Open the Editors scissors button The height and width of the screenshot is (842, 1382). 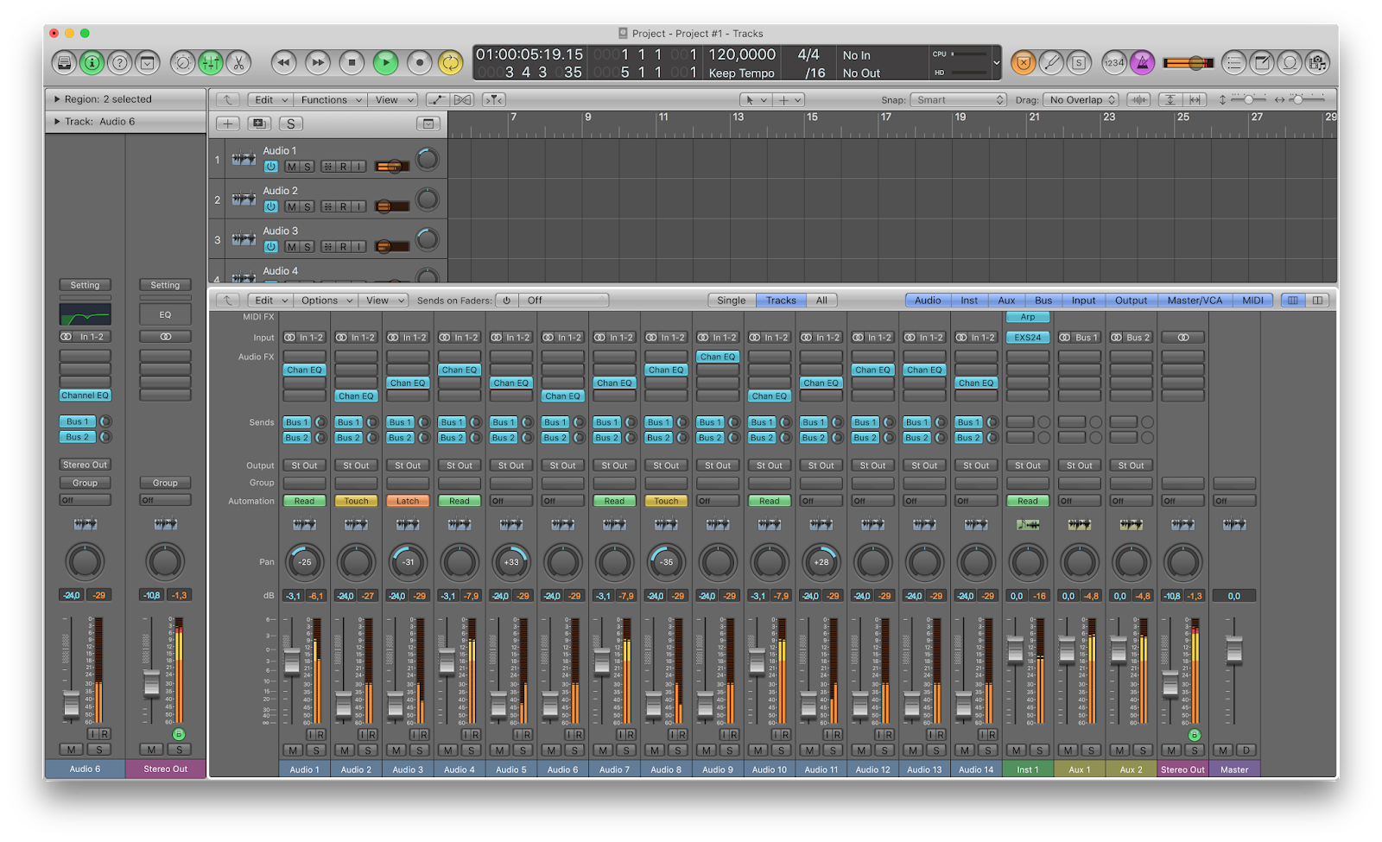point(238,62)
